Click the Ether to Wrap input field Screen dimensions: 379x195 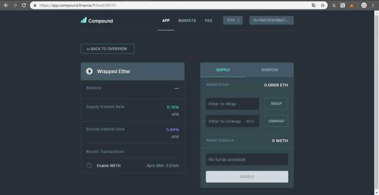coord(232,104)
